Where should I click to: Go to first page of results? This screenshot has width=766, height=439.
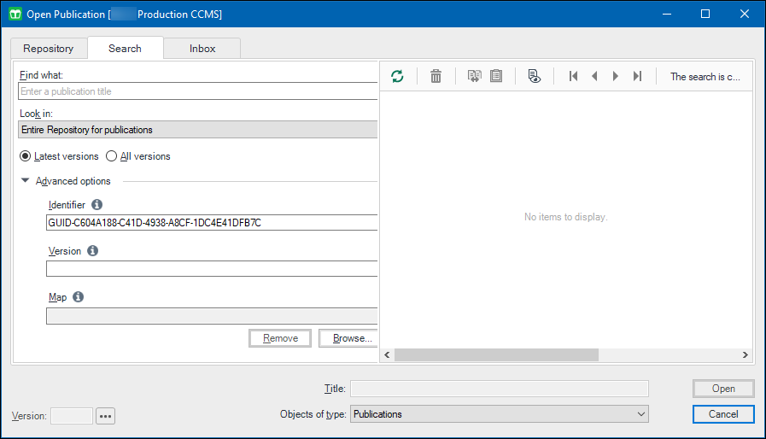pyautogui.click(x=574, y=76)
